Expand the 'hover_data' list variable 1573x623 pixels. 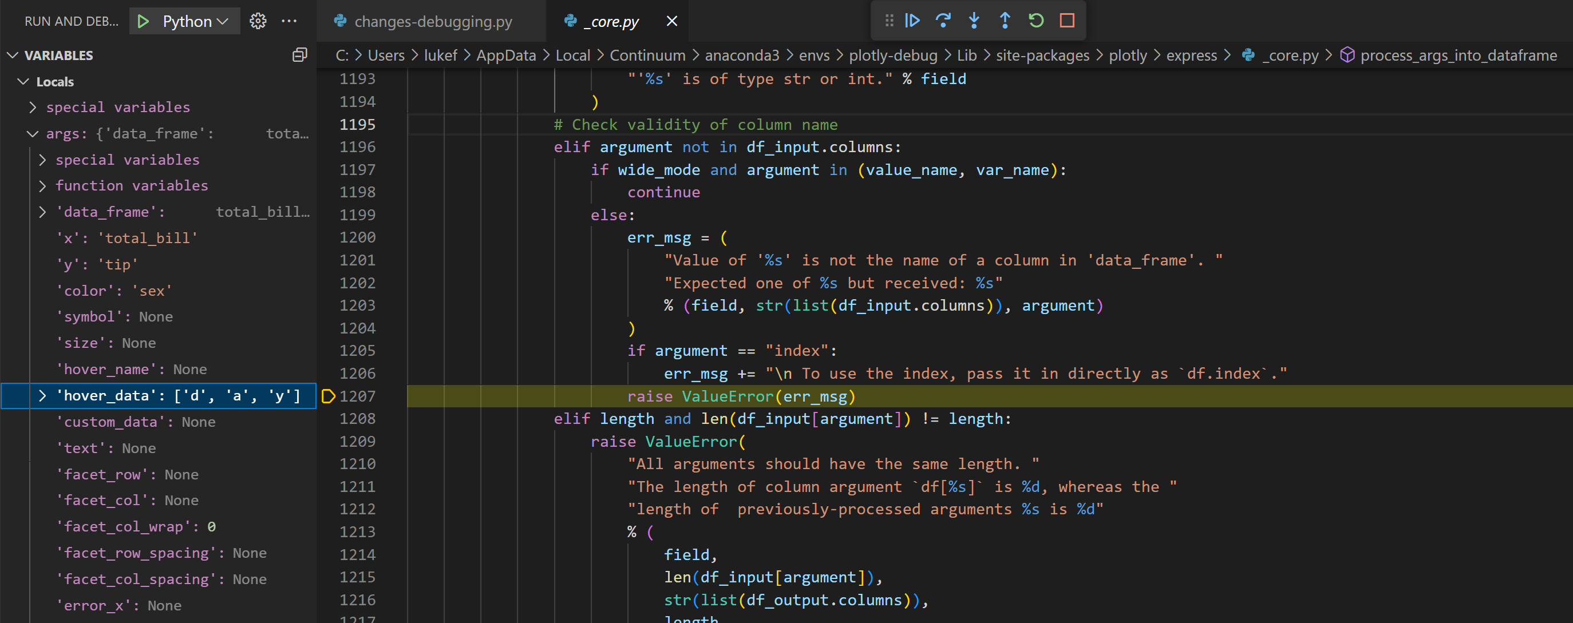coord(42,395)
